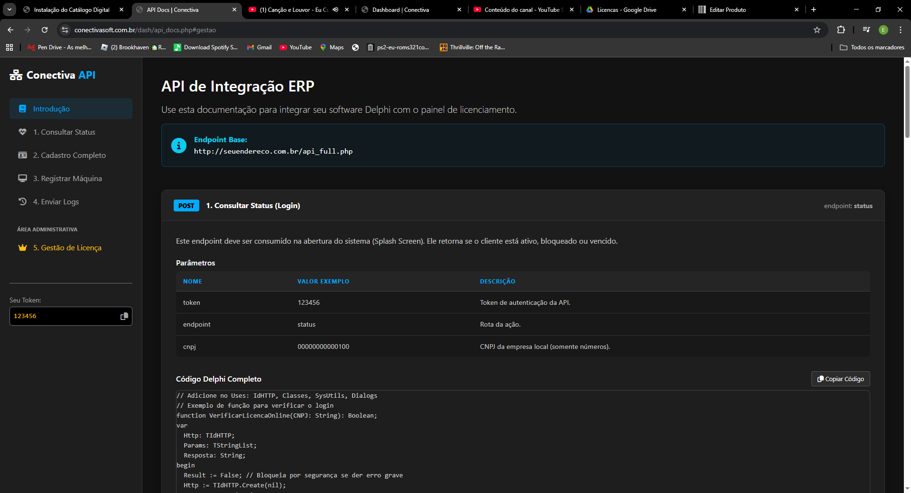
Task: Copy the token using the copy icon
Action: 124,316
